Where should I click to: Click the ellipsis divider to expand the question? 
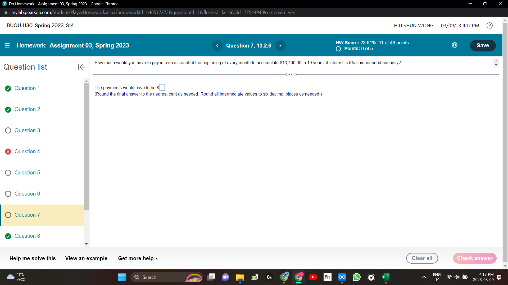(x=291, y=74)
